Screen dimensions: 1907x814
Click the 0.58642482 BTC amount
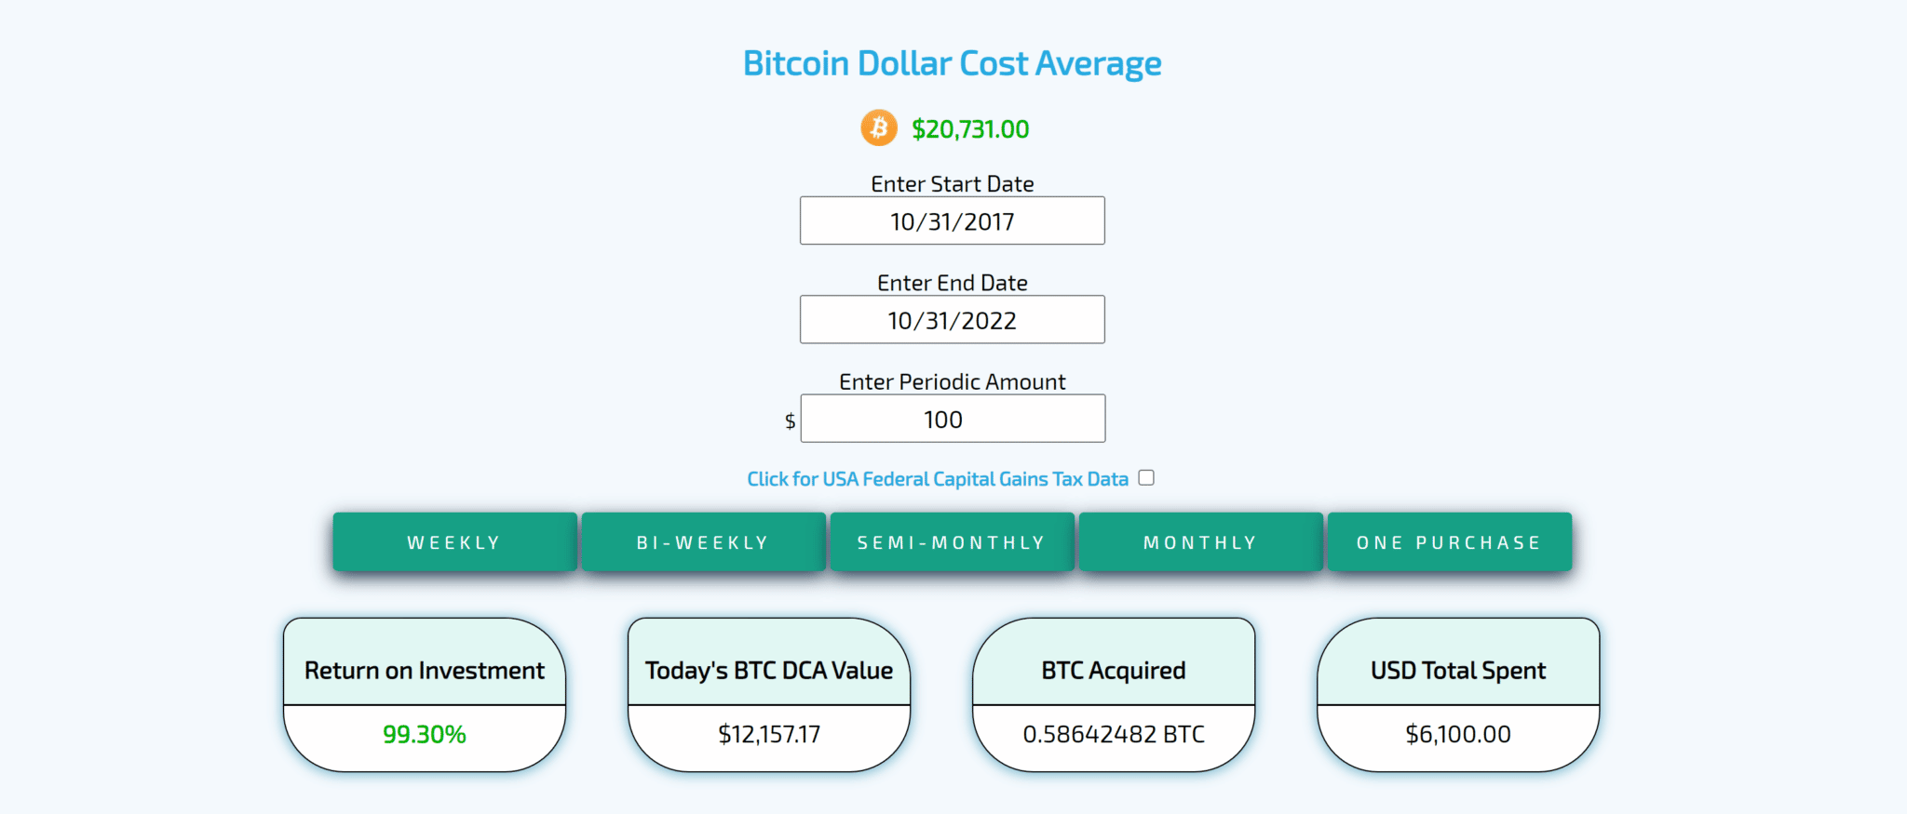[x=1114, y=734]
